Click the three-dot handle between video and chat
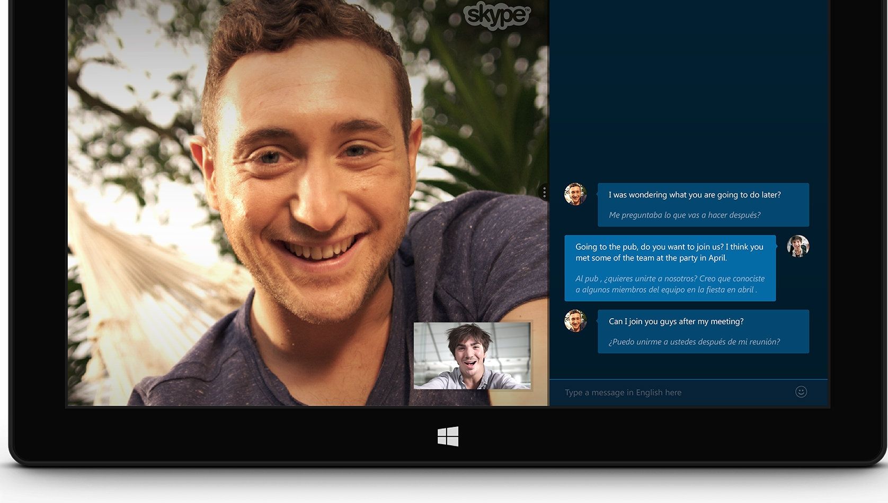 (x=544, y=192)
